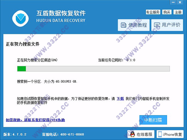187x140 pixels.
Task: Click the 购买 purchase button
Action: (x=167, y=12)
